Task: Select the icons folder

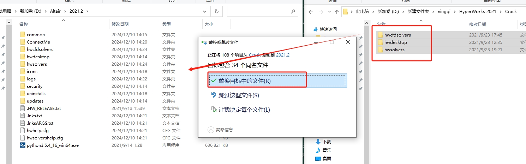Action: pyautogui.click(x=32, y=71)
